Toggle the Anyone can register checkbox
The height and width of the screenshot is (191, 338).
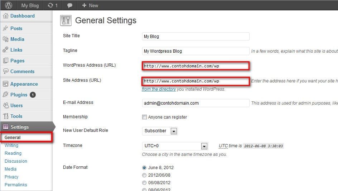point(144,117)
